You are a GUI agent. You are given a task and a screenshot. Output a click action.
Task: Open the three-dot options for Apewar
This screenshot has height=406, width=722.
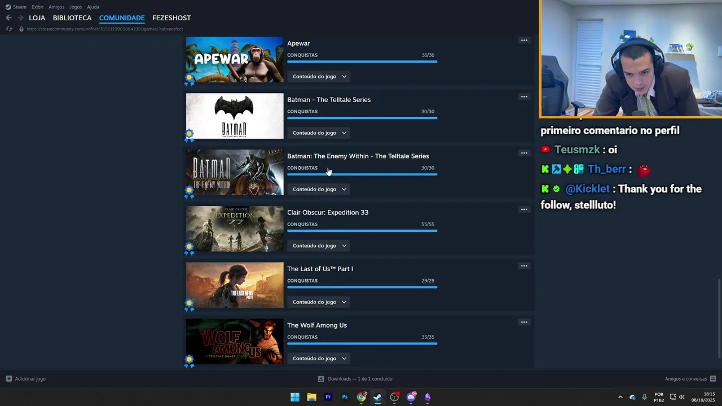click(524, 40)
